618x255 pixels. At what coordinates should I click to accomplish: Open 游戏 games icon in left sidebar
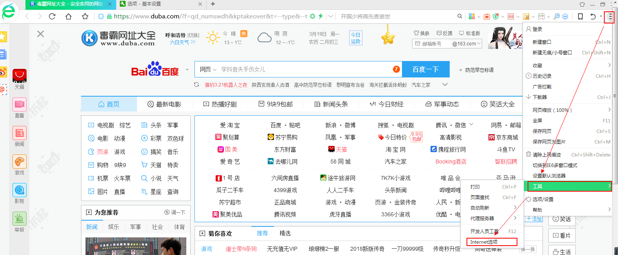click(20, 162)
